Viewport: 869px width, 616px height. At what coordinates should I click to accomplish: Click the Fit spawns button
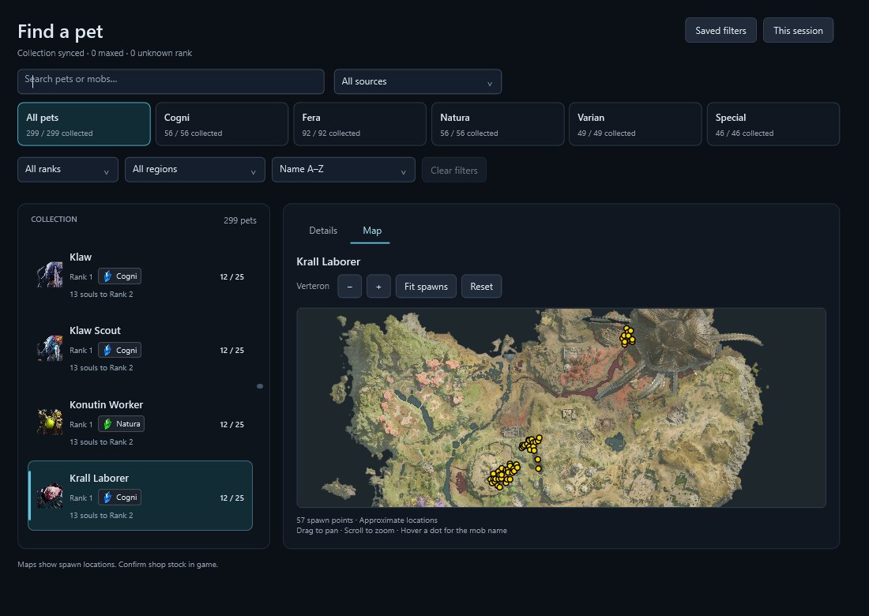(426, 287)
